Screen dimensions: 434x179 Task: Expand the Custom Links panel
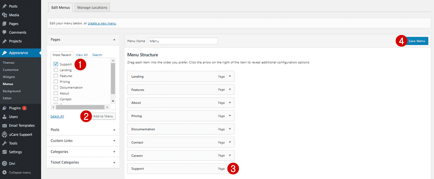(83, 141)
